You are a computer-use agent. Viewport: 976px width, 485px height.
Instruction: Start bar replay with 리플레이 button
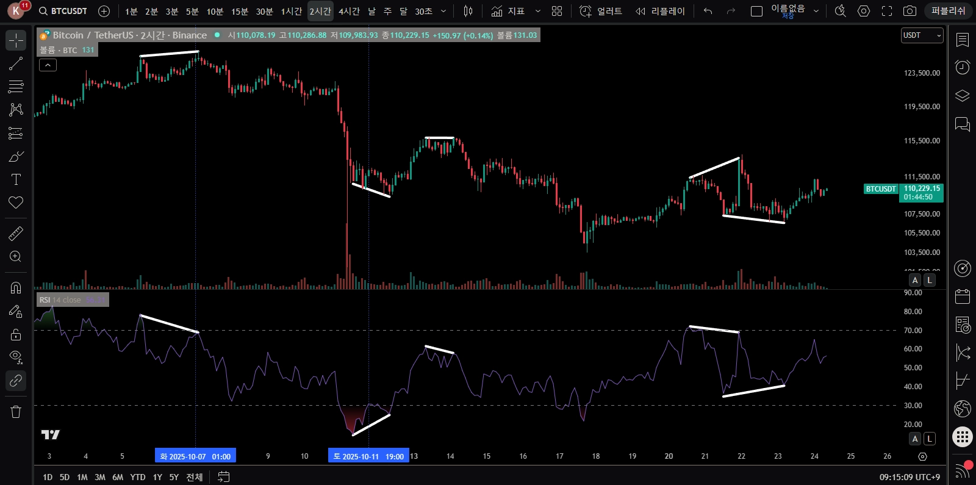click(x=661, y=11)
